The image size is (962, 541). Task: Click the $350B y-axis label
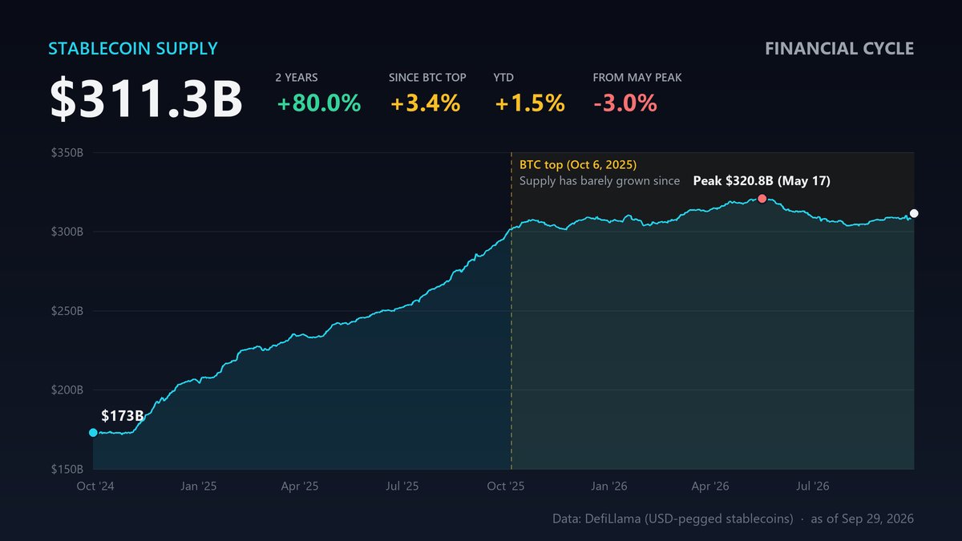(67, 152)
